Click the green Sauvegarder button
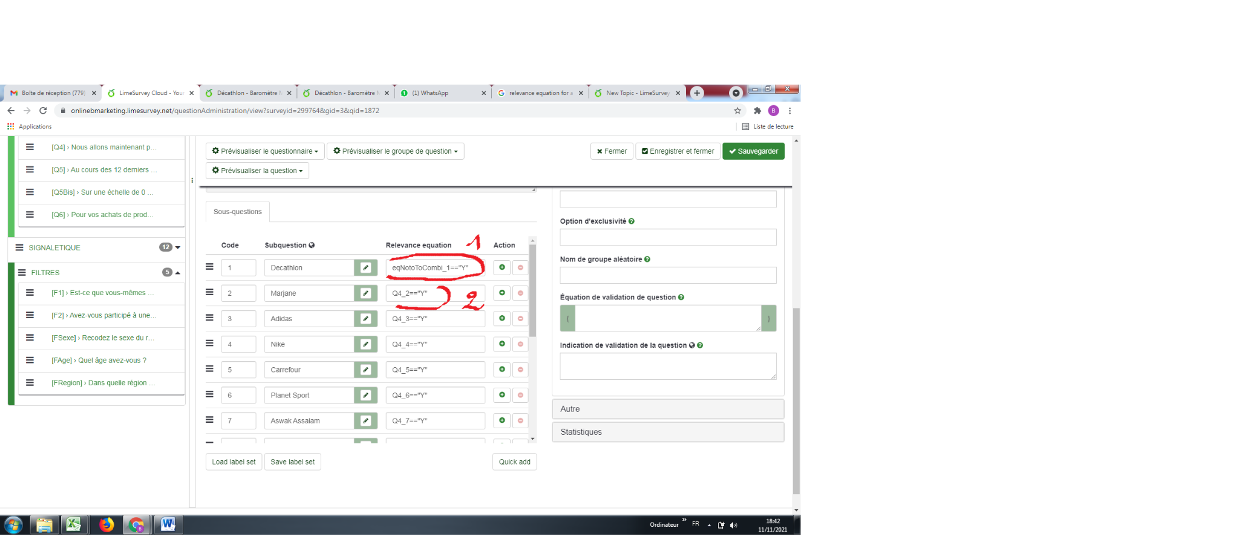 point(753,151)
